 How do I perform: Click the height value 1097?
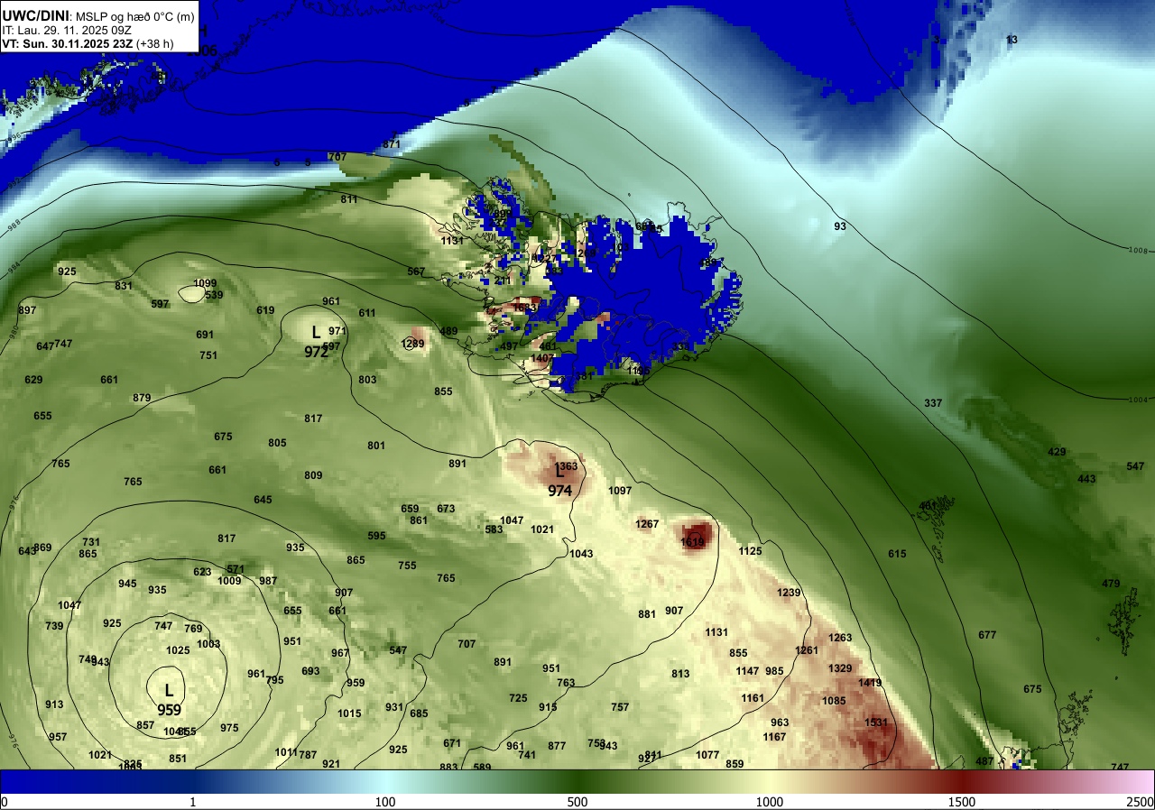point(620,491)
